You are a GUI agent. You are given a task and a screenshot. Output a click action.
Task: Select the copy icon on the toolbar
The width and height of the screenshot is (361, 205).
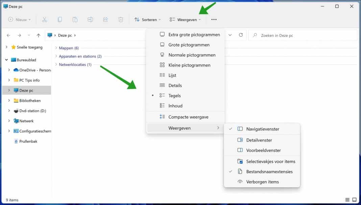(x=59, y=20)
